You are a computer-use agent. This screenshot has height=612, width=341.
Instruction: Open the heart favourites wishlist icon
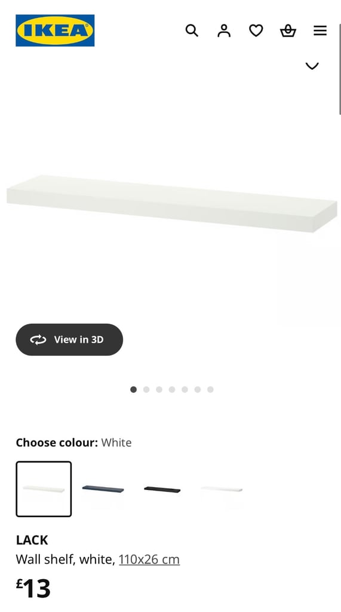tap(256, 30)
